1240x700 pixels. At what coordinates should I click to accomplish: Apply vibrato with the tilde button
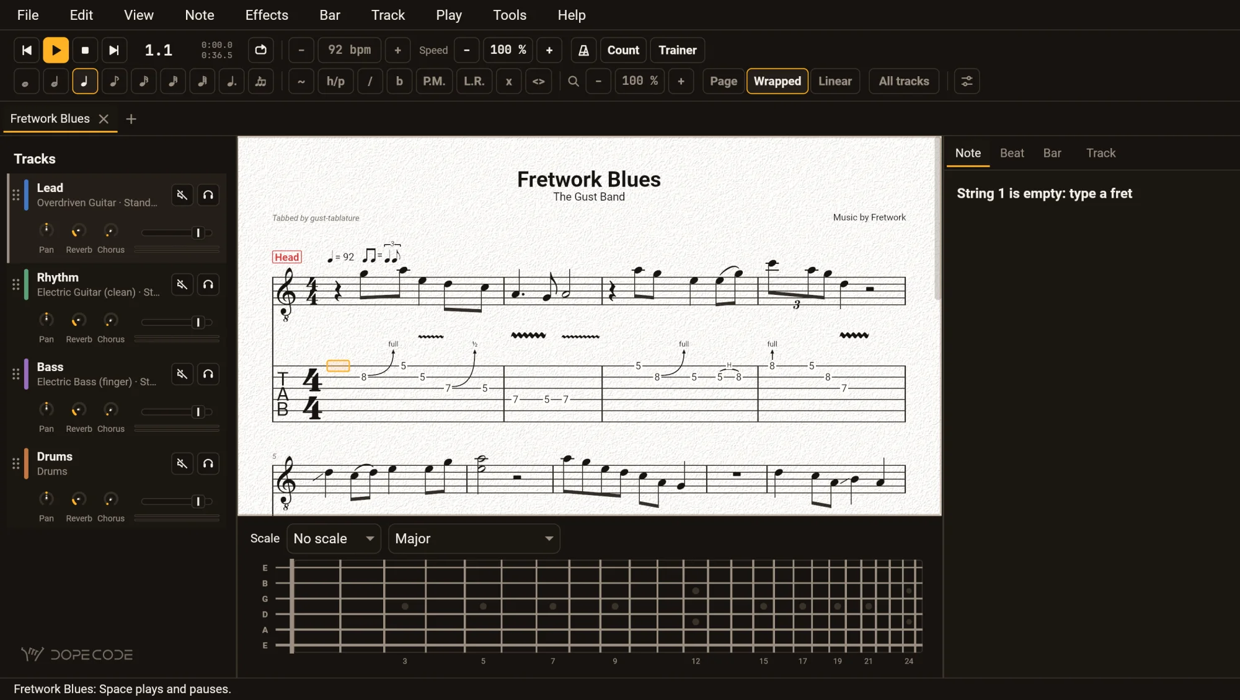coord(301,81)
